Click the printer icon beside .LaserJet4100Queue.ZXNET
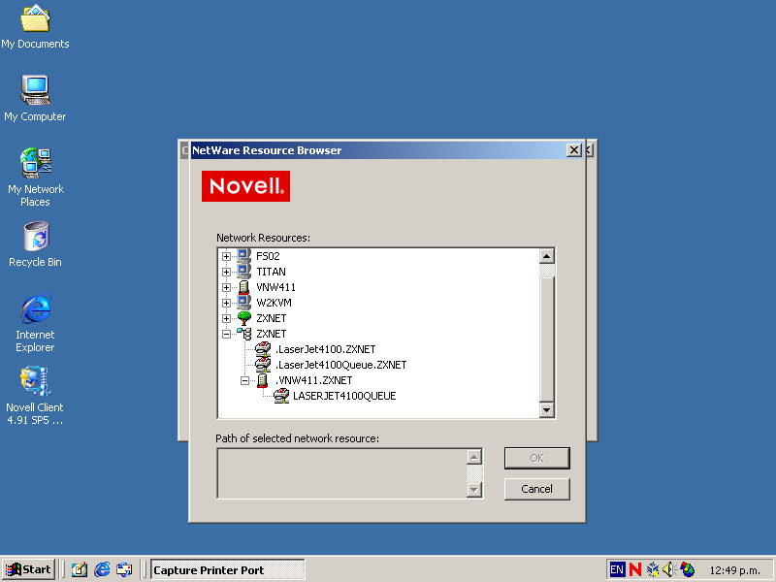This screenshot has width=776, height=582. point(263,365)
